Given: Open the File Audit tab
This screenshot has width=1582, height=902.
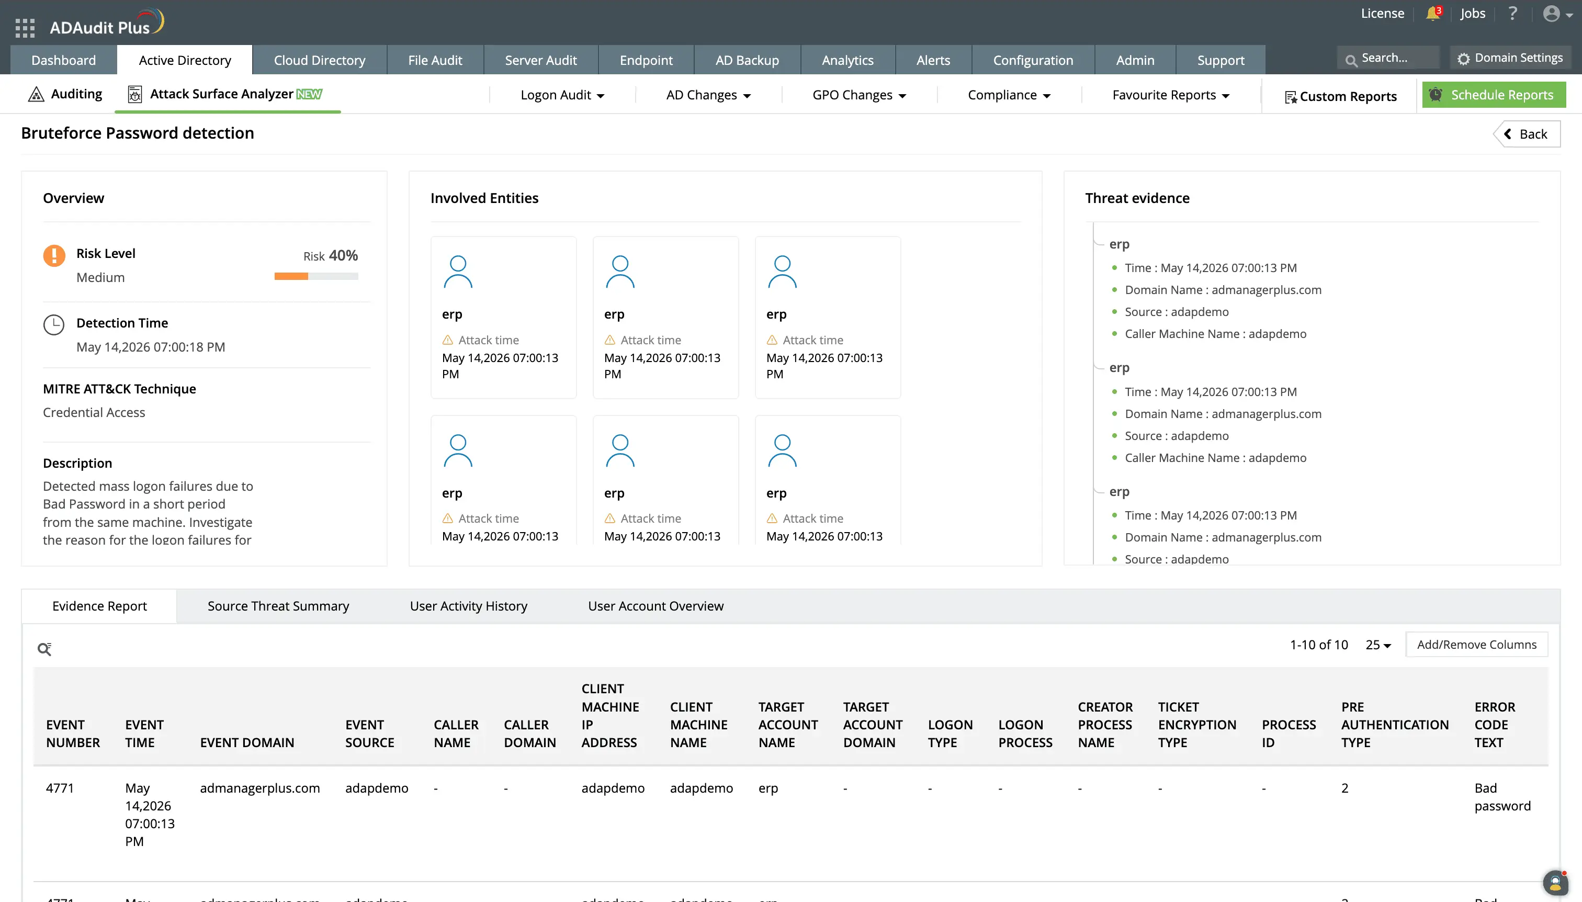Looking at the screenshot, I should [x=435, y=60].
